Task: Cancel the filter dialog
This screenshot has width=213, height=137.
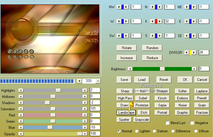Action: [202, 80]
